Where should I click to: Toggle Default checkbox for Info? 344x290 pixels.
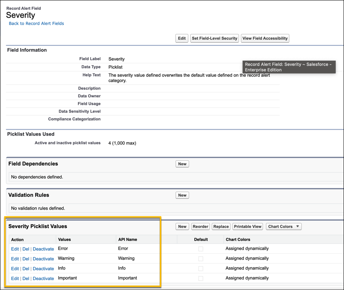click(201, 269)
